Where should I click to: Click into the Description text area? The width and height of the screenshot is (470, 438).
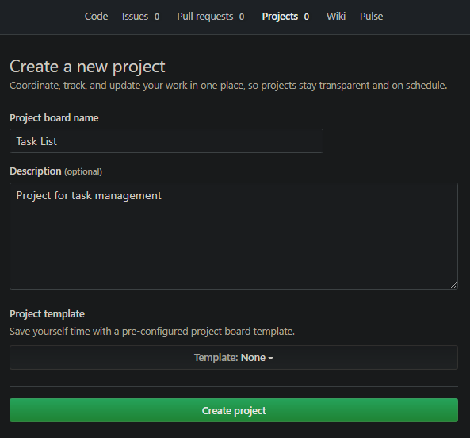coord(234,236)
